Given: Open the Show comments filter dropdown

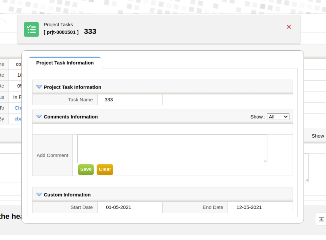Looking at the screenshot, I should (x=278, y=117).
